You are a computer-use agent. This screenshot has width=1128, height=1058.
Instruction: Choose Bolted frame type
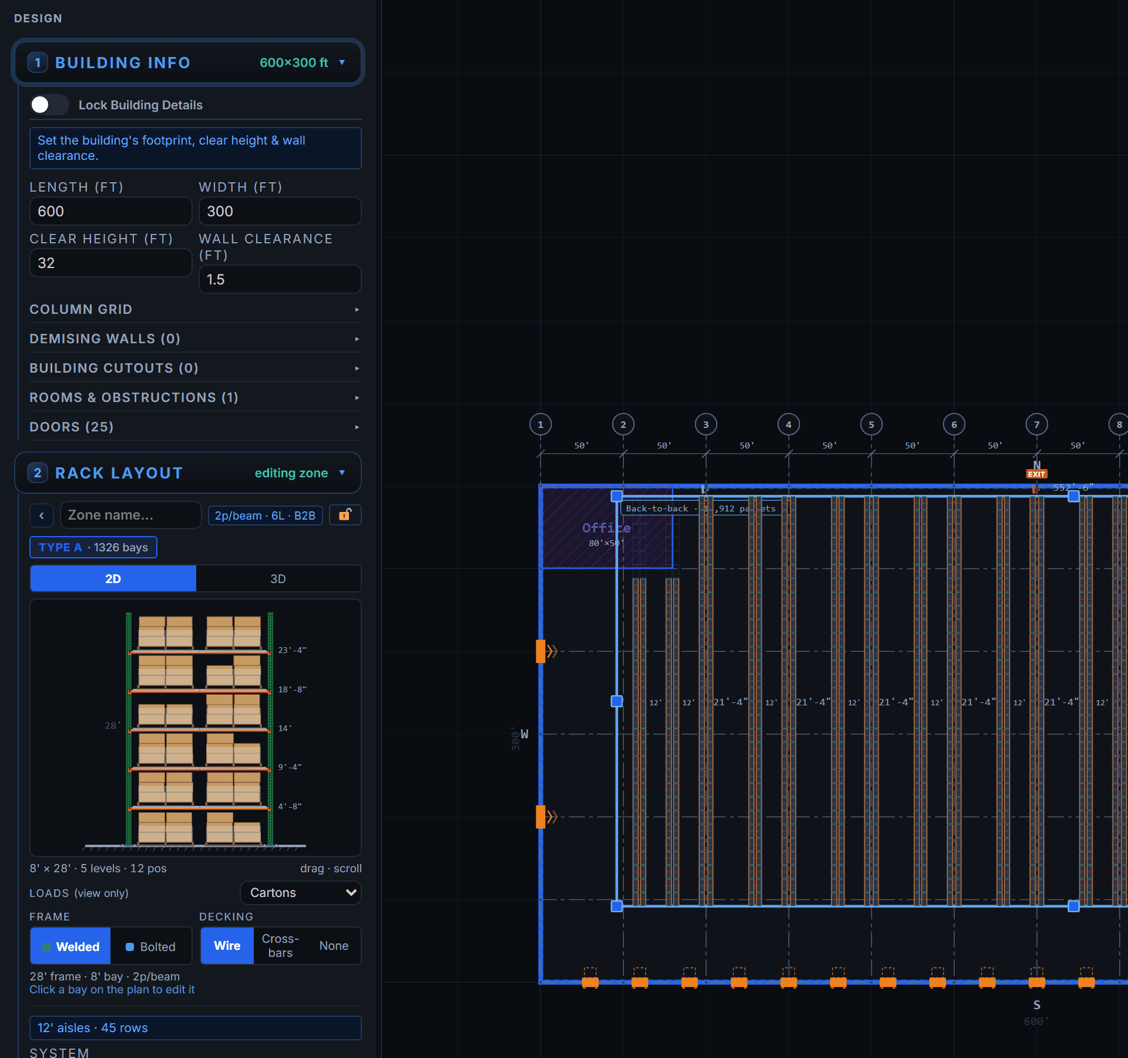point(151,946)
